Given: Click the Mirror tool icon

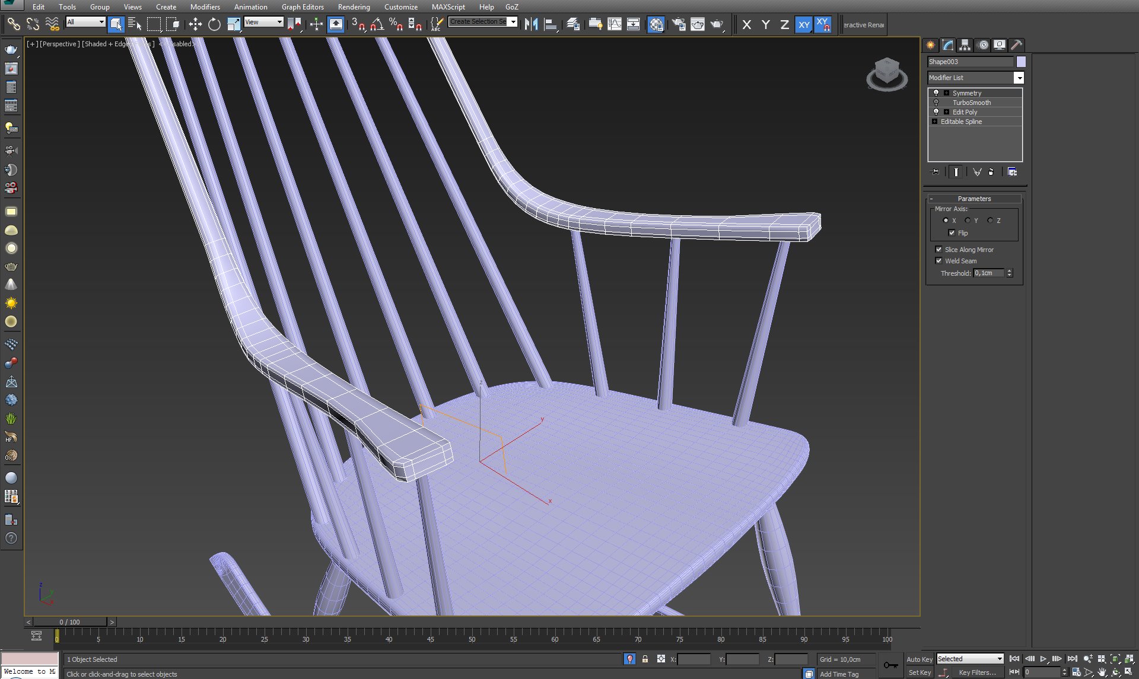Looking at the screenshot, I should (x=532, y=24).
